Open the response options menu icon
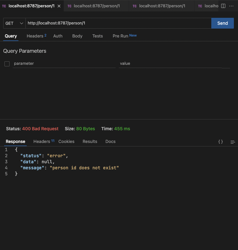Screen dimensions: 238x250 [x=233, y=142]
